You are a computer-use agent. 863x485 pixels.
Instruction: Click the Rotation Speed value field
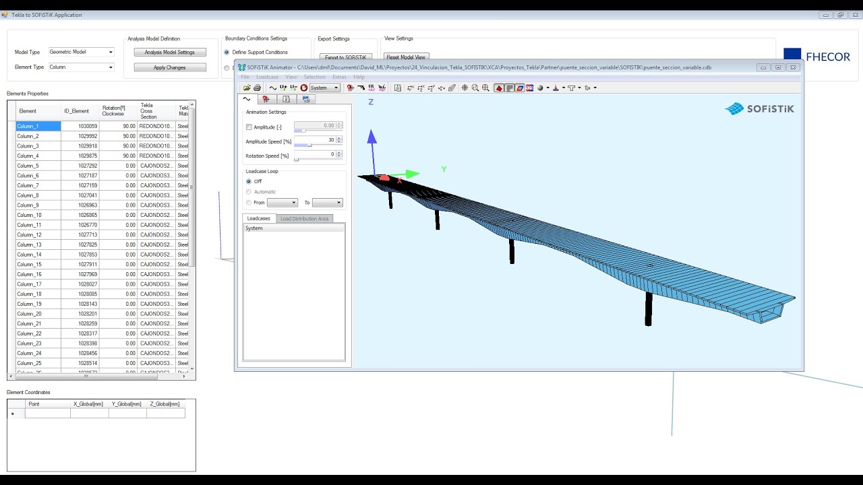[315, 154]
